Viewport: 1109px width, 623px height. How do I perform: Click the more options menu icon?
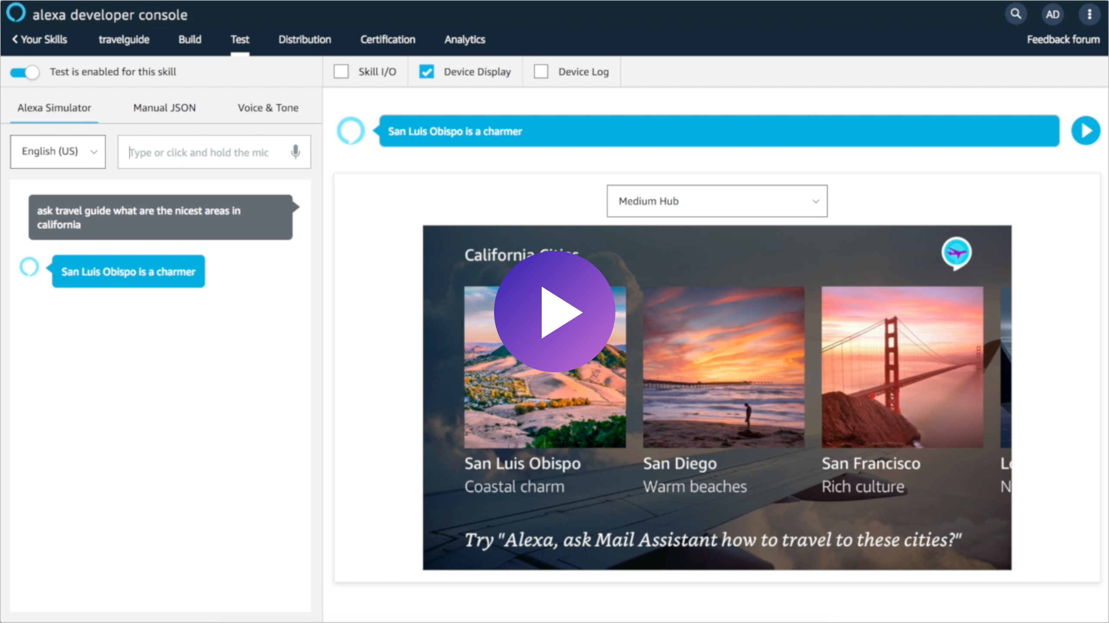1089,14
